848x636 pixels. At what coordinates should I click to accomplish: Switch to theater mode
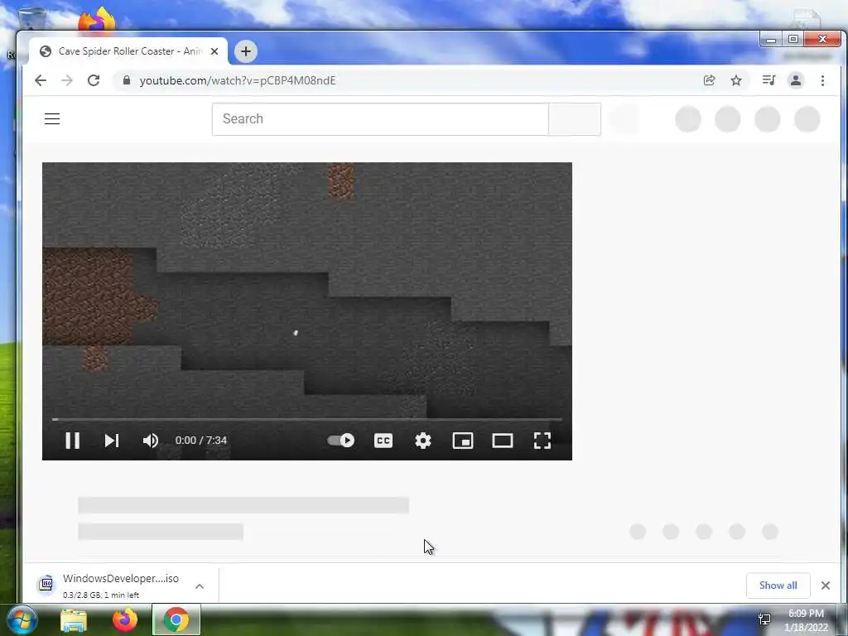tap(503, 441)
